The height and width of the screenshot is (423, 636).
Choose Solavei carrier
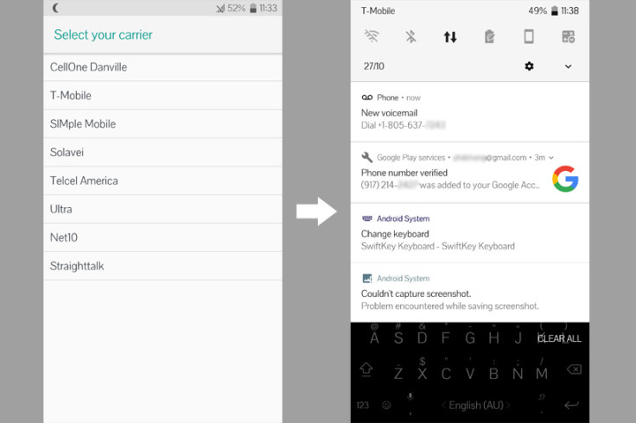(162, 152)
